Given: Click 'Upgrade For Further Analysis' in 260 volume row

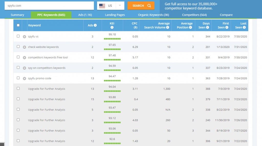Looking at the screenshot, I should point(47,120).
